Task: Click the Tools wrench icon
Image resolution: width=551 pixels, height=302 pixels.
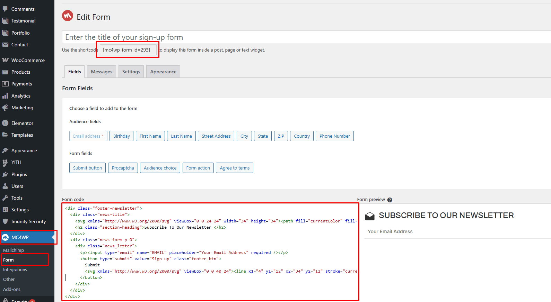Action: [5, 198]
